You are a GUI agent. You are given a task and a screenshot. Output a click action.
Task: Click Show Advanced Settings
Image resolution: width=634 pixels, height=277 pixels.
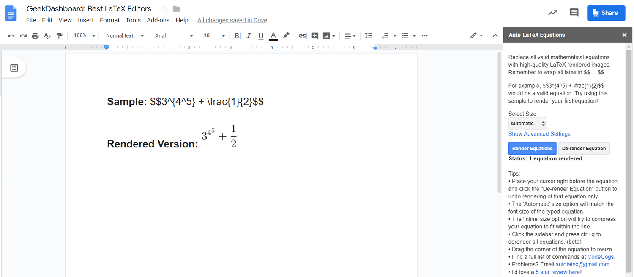pos(539,134)
